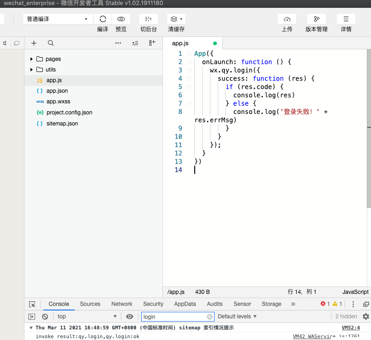This screenshot has height=340, width=371.
Task: Show more devtools tabs with chevron
Action: (293, 304)
